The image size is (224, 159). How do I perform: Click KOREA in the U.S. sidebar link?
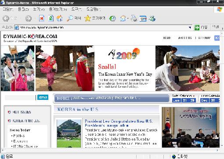[x=26, y=121]
